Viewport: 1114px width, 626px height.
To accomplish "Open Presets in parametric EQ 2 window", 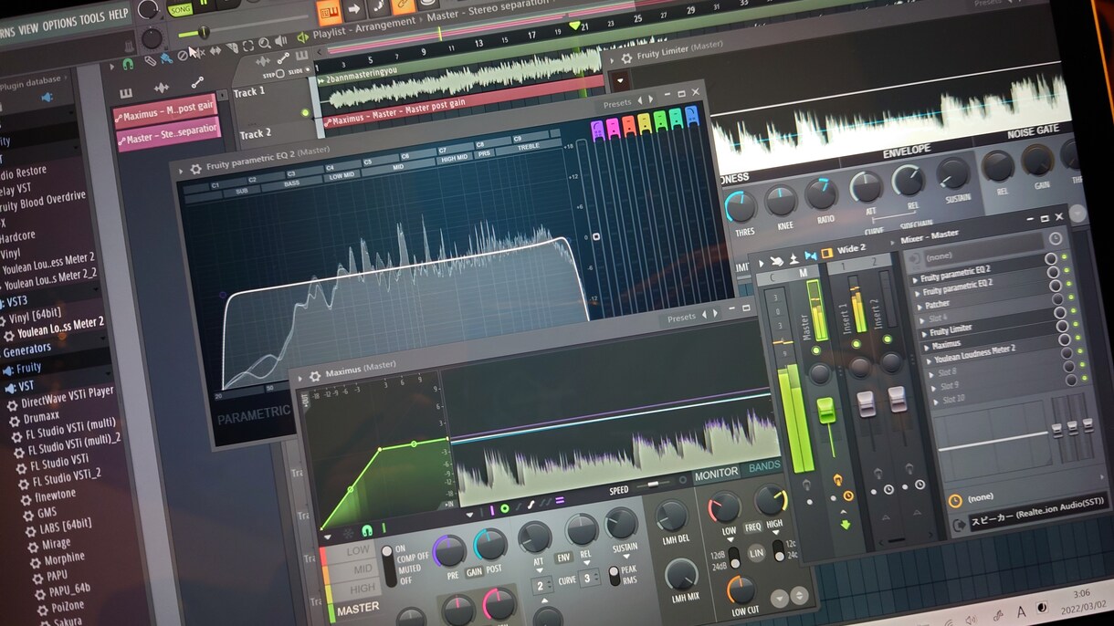I will tap(617, 104).
